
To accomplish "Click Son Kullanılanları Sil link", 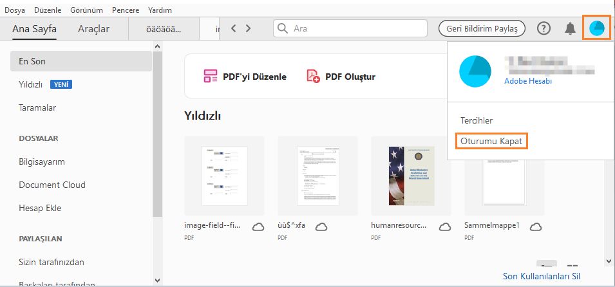I will click(541, 276).
